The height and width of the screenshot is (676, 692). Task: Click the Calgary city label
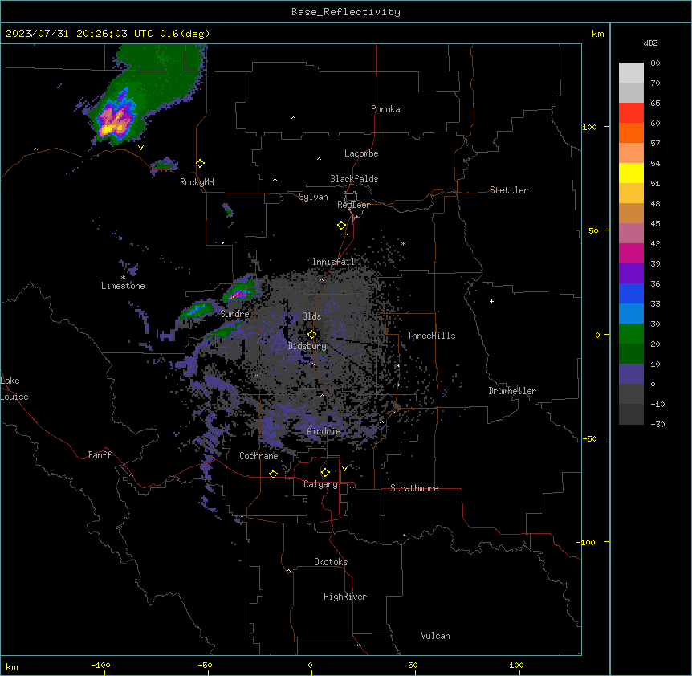click(x=320, y=484)
